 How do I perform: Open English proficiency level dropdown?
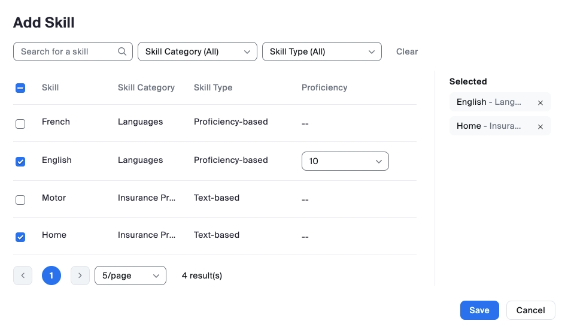click(x=345, y=161)
